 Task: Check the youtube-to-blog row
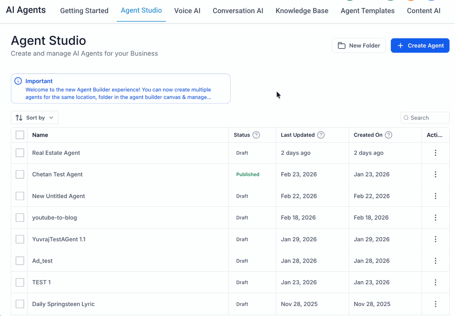tap(20, 218)
